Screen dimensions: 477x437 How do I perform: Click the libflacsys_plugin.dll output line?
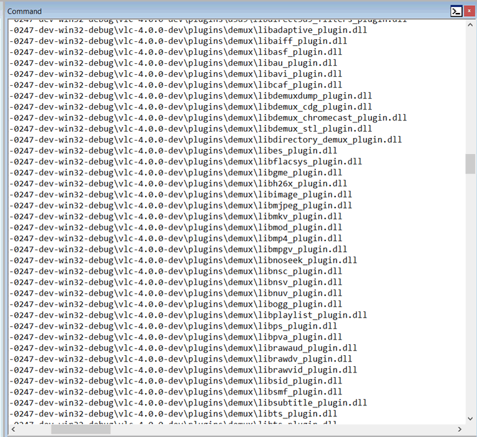[186, 162]
